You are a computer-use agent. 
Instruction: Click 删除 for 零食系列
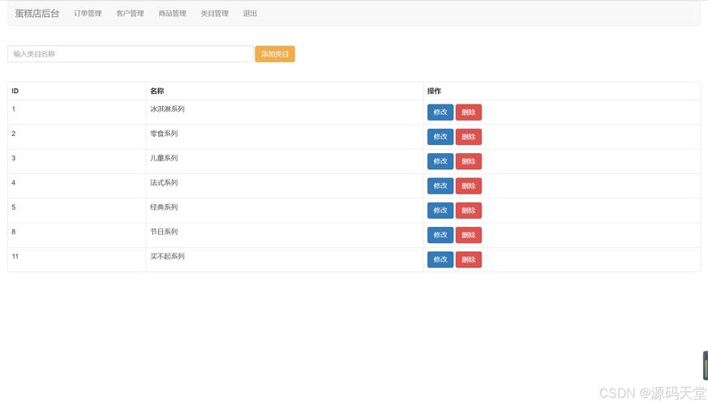coord(469,137)
